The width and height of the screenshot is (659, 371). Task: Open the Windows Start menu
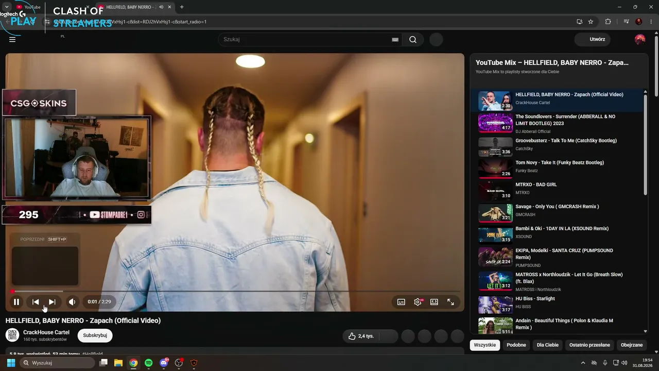(x=11, y=363)
